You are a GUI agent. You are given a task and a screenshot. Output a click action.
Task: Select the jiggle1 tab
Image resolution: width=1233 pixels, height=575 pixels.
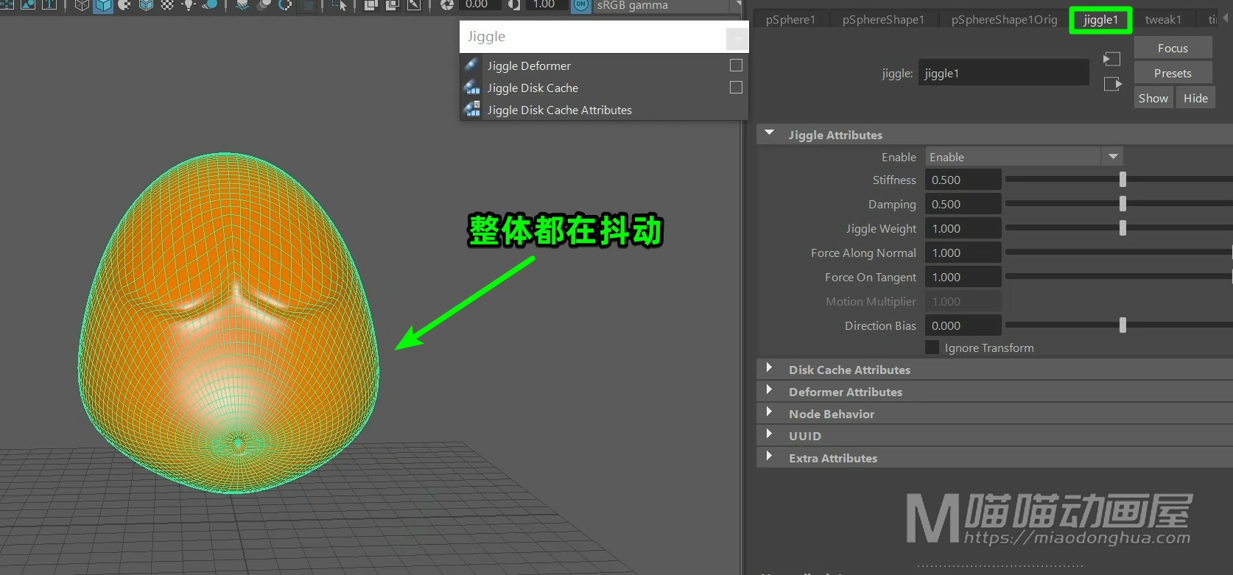tap(1100, 20)
